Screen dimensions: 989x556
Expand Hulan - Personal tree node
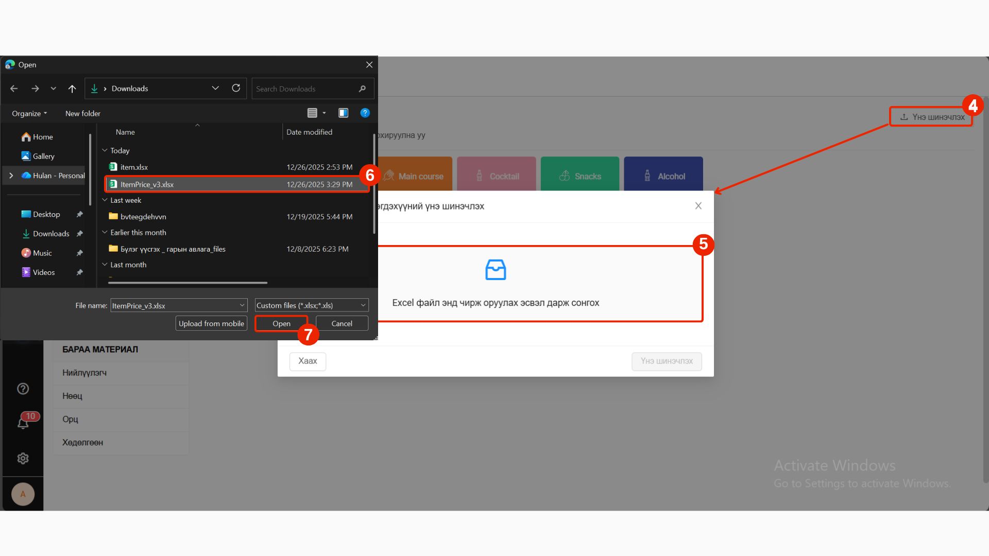(11, 176)
